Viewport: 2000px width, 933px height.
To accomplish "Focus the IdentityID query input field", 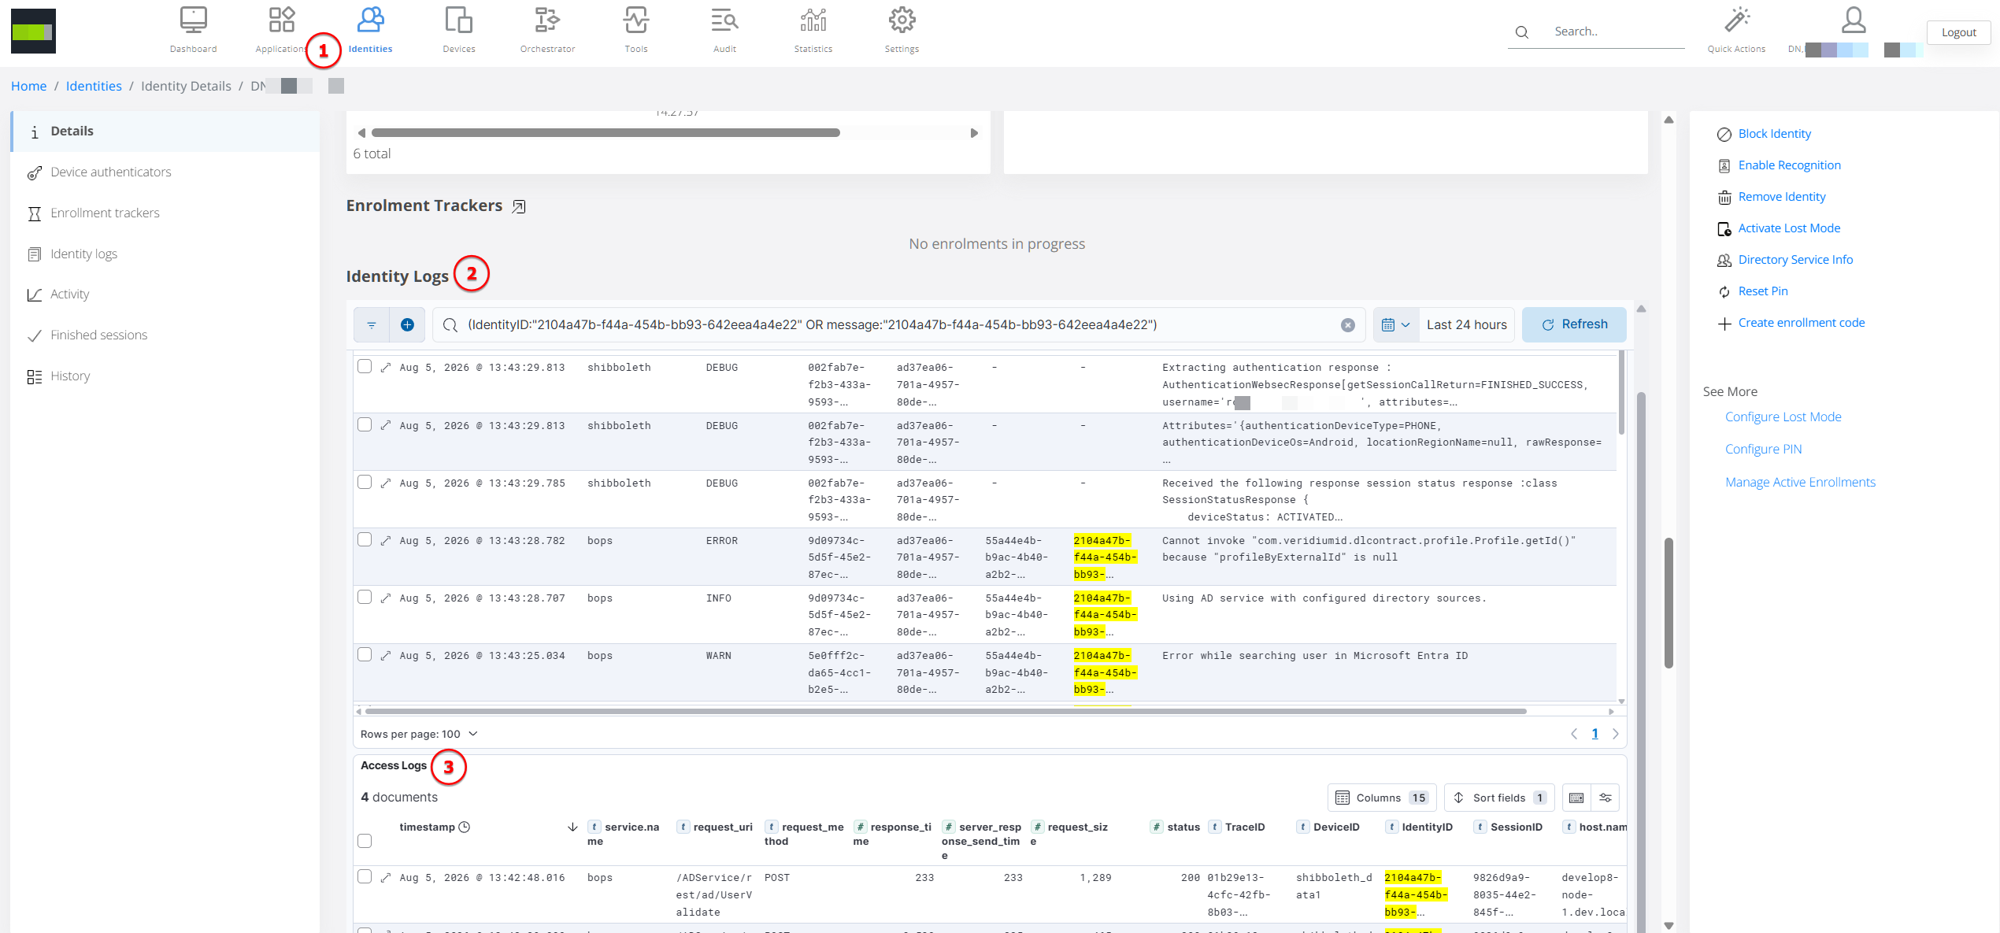I will pyautogui.click(x=900, y=325).
